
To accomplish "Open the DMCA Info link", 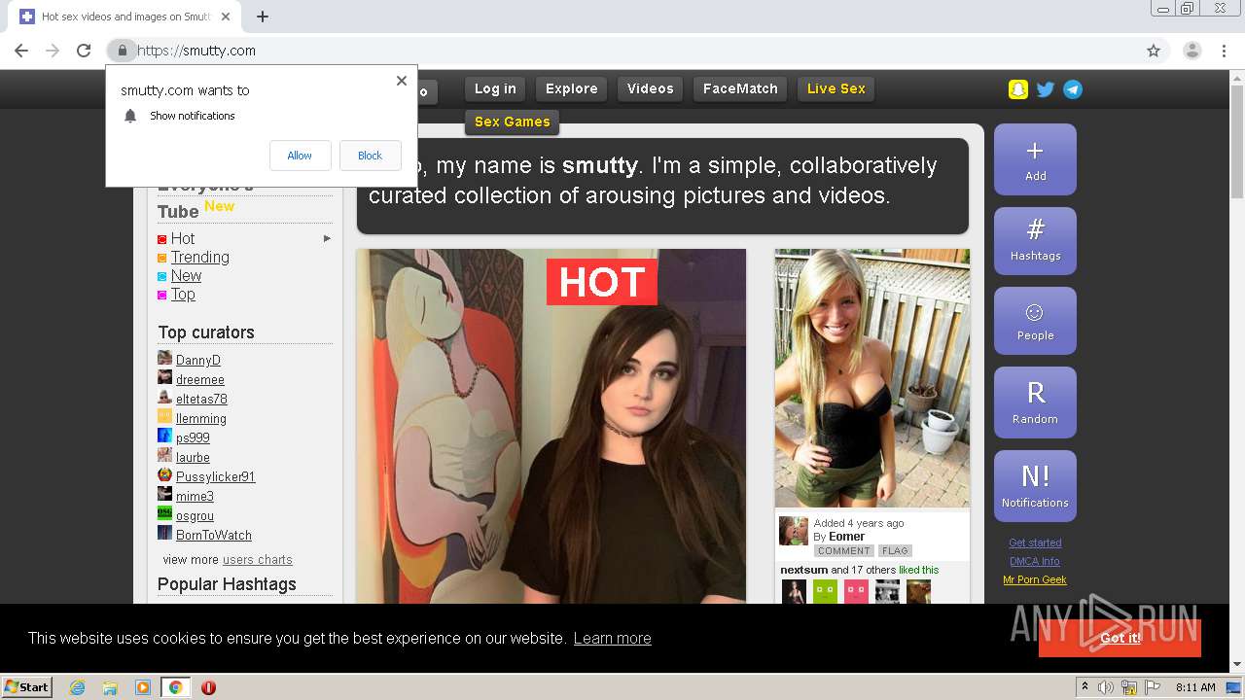I will point(1035,561).
